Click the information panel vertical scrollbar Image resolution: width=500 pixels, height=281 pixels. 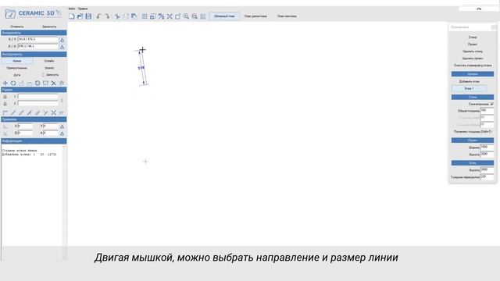64,202
